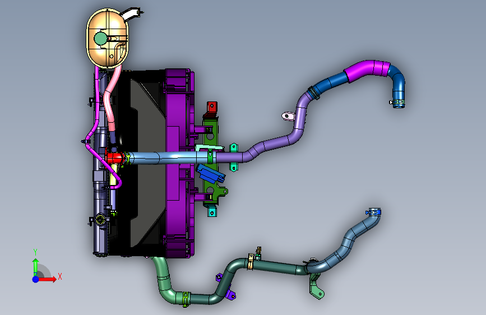Screen dimensions: 486x315
Task: Select the white spout atop the expansion tank
Action: point(131,14)
